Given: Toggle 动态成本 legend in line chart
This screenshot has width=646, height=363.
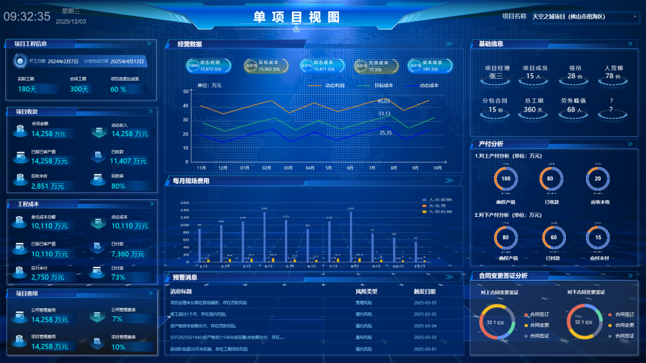Looking at the screenshot, I should pyautogui.click(x=422, y=85).
